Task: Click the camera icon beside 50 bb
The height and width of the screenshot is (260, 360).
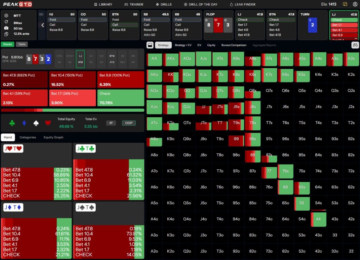Action: click(x=6, y=28)
